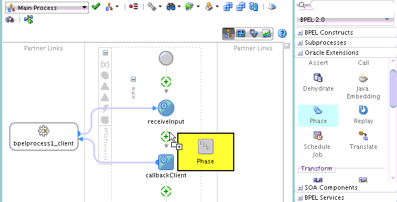Toggle the chart view-mode button

(x=266, y=34)
